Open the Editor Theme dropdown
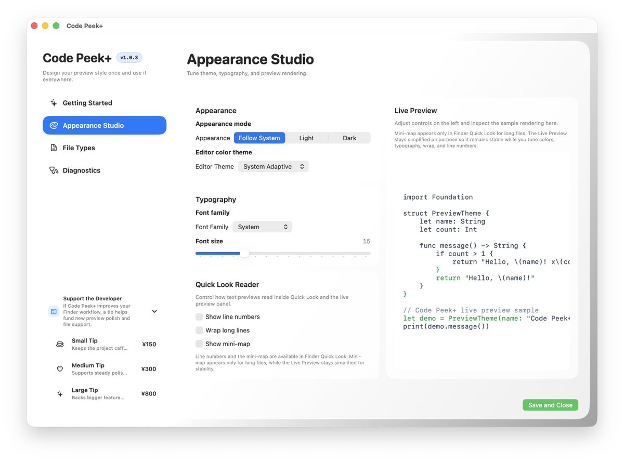Viewport: 624px width, 462px height. tap(273, 167)
